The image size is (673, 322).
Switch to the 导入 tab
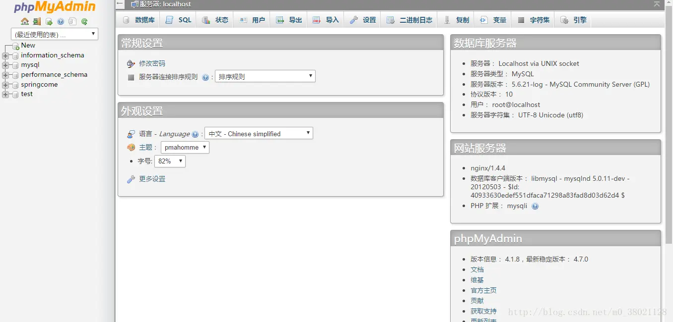pos(326,20)
